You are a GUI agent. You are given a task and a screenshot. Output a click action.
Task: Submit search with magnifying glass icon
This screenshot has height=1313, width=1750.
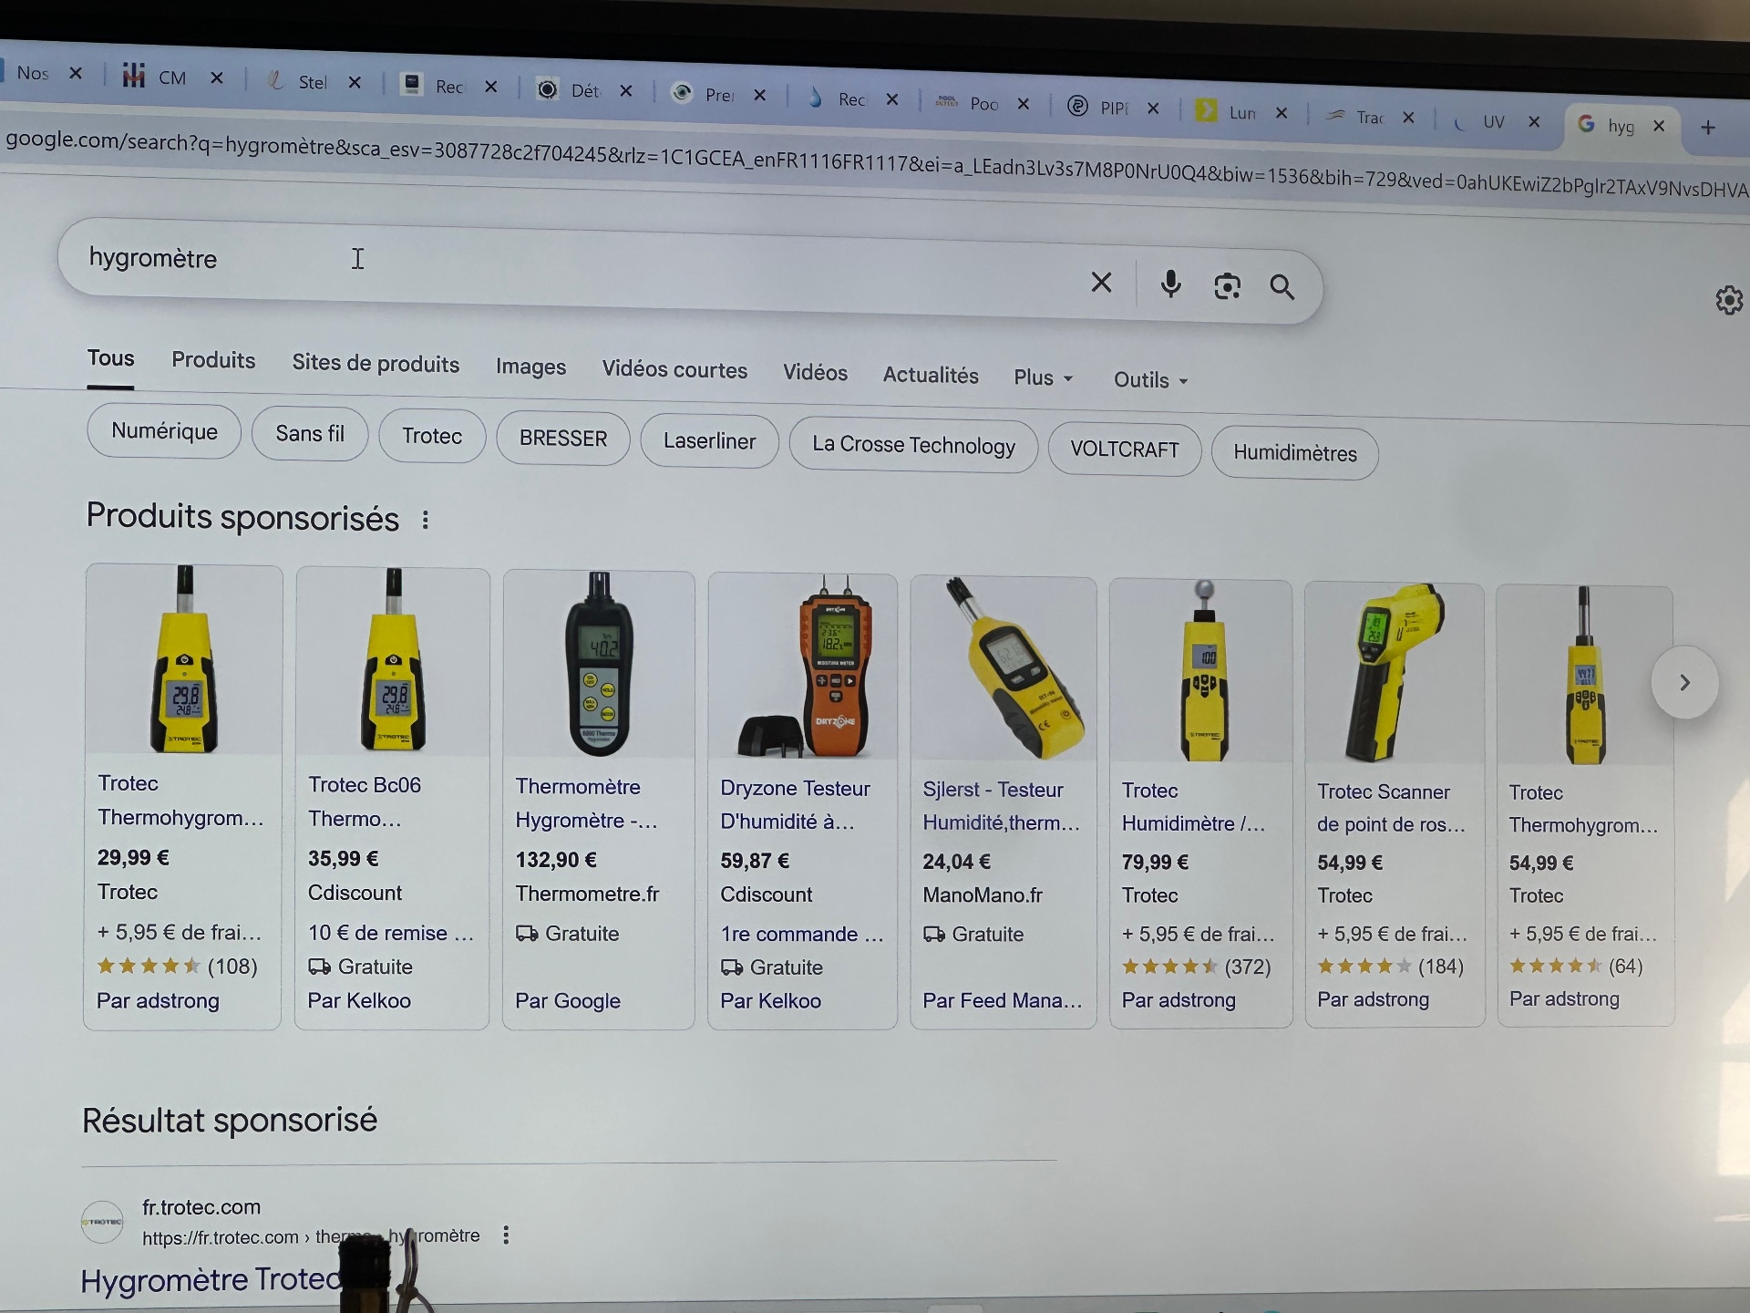coord(1282,287)
